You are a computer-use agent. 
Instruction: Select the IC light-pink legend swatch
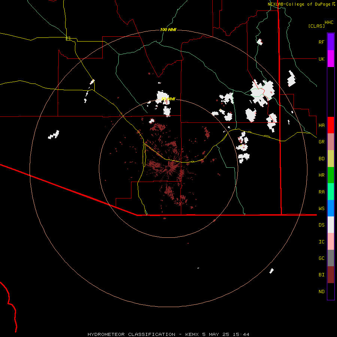point(331,242)
